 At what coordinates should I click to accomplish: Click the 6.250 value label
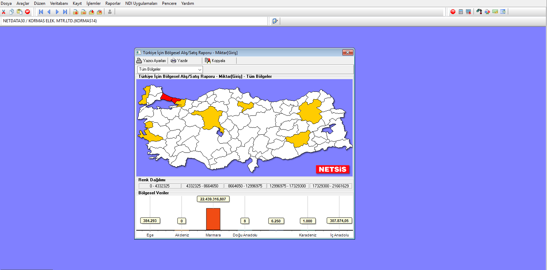[276, 221]
